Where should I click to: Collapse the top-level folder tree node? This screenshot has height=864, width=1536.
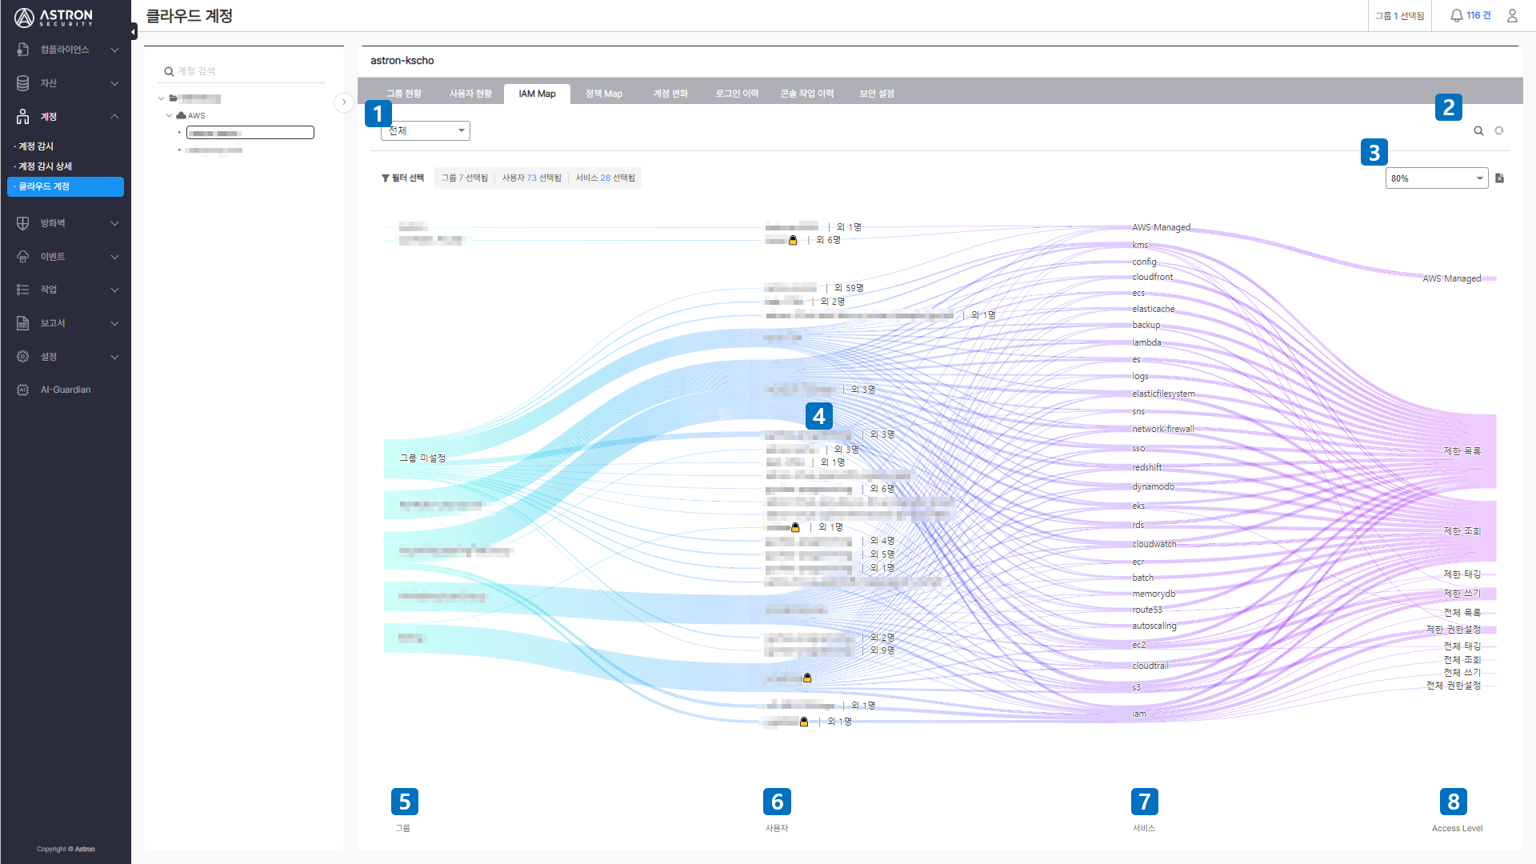click(x=161, y=98)
